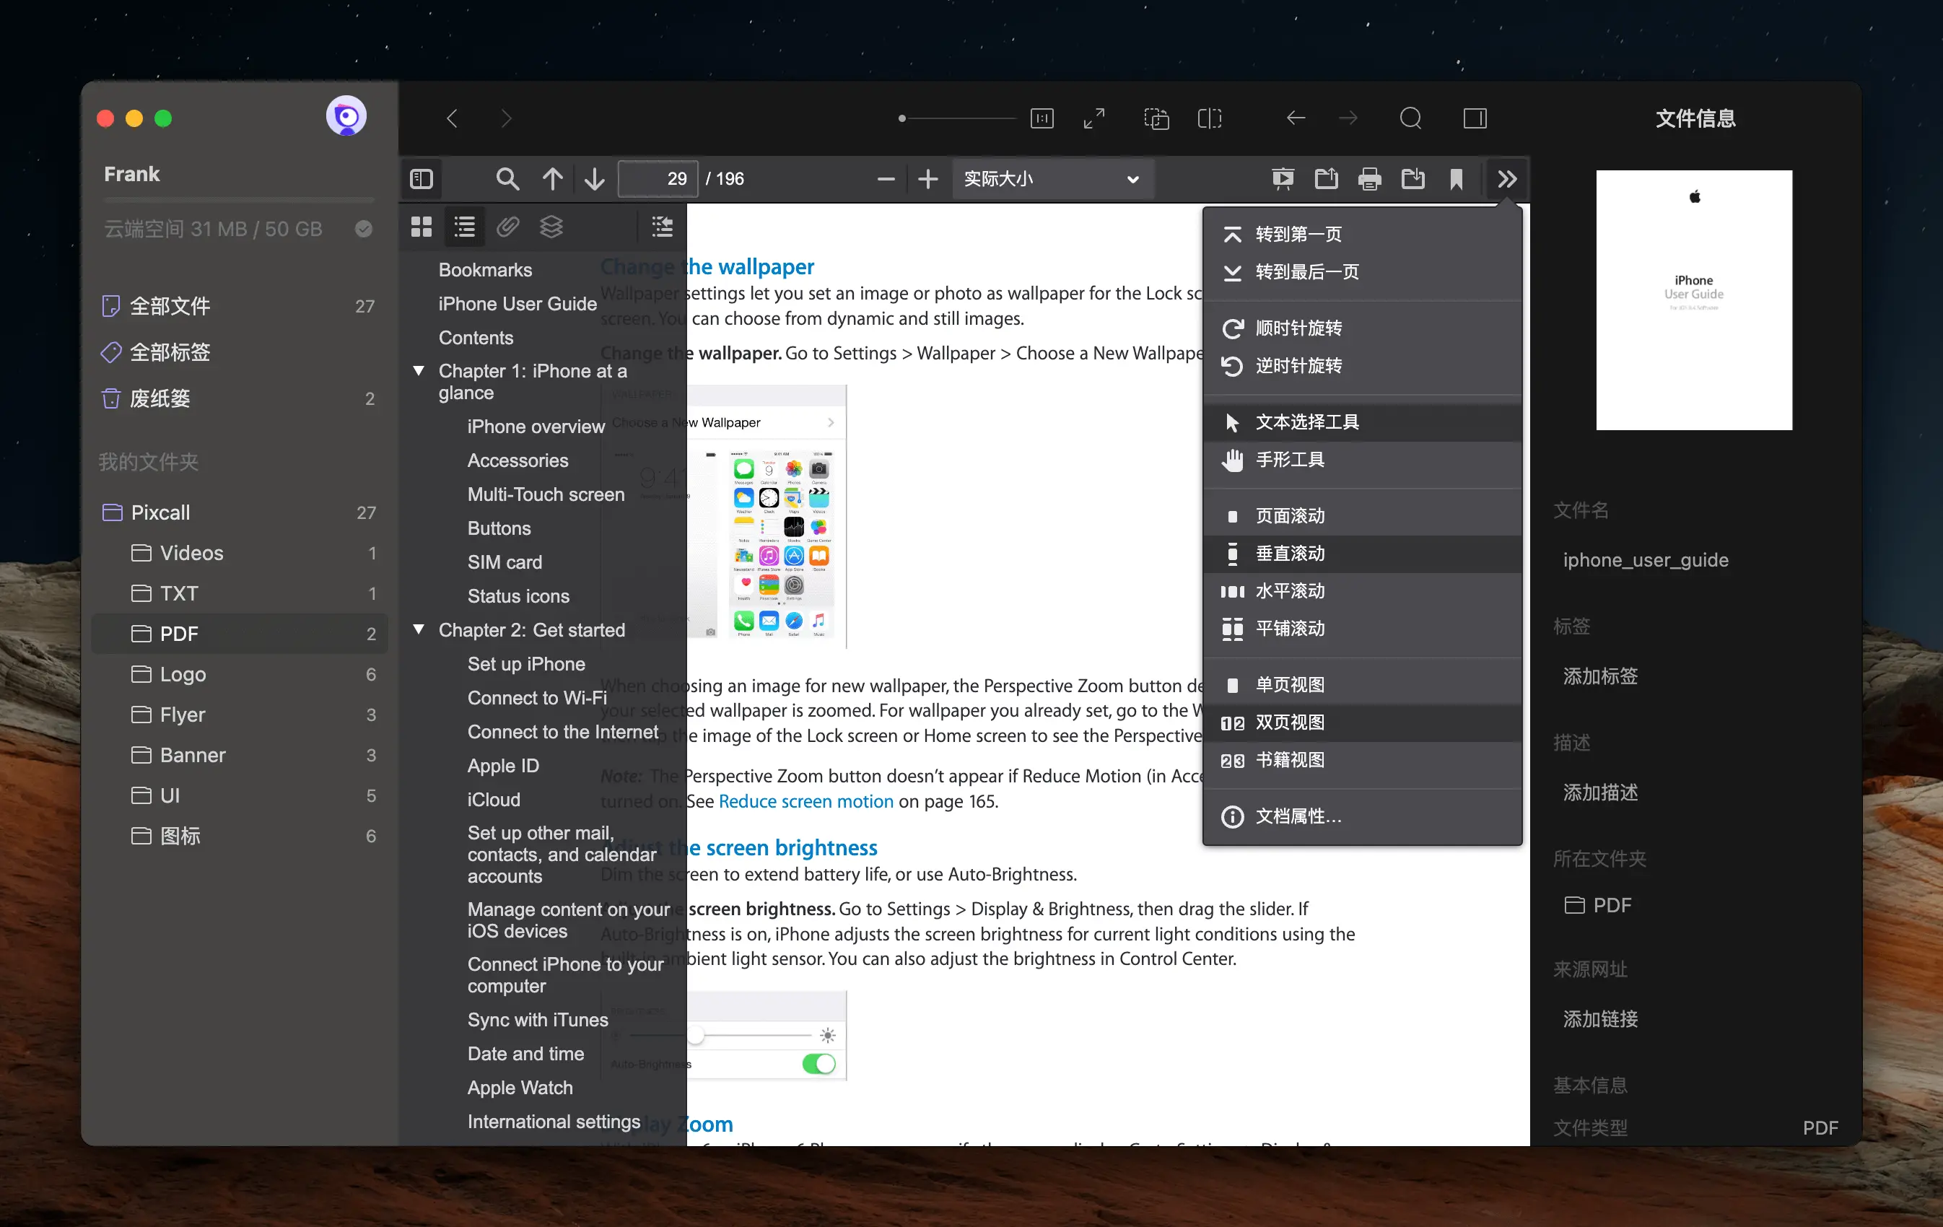Adjust the thumbnail size slider in top bar

pos(957,118)
